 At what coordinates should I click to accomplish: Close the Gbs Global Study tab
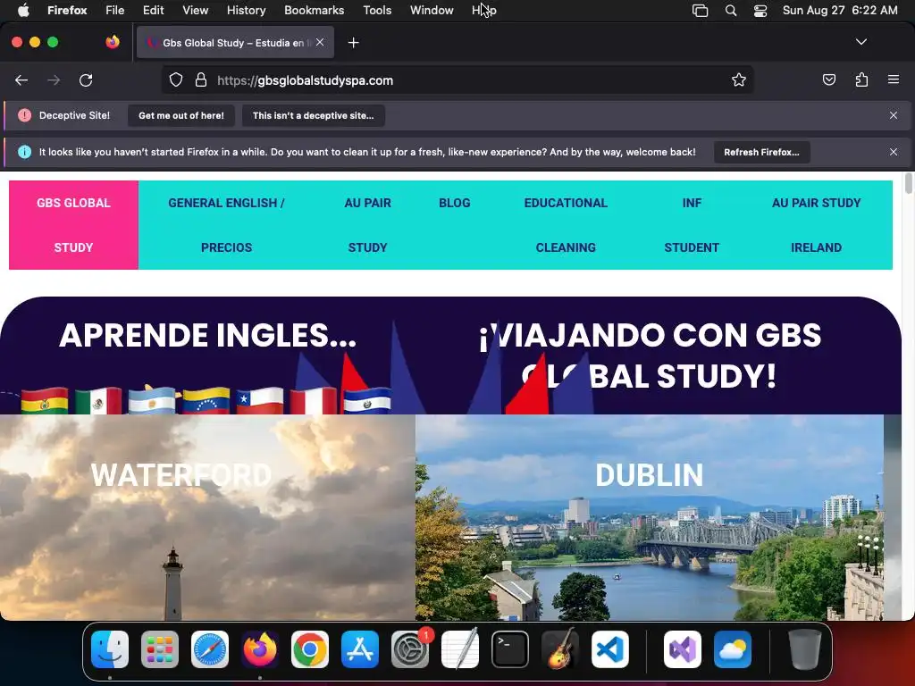point(320,42)
